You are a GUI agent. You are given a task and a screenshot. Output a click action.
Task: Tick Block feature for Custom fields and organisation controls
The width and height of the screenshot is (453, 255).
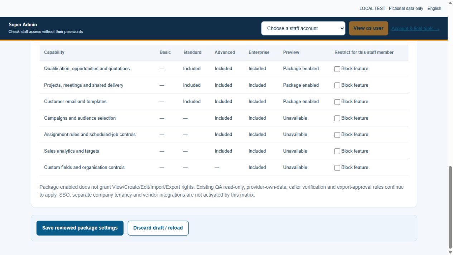[x=337, y=168]
